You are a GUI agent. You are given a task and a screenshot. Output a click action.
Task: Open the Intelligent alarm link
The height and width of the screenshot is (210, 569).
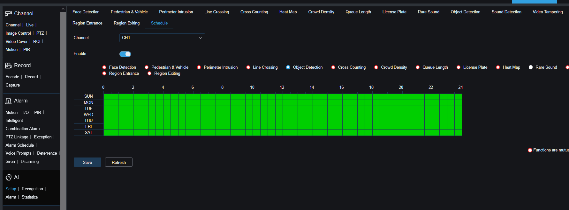[x=14, y=121]
